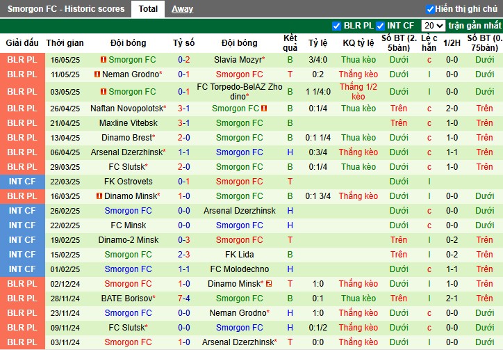Viewport: 503px width, 350px height.
Task: Select the Total tab
Action: [x=148, y=9]
